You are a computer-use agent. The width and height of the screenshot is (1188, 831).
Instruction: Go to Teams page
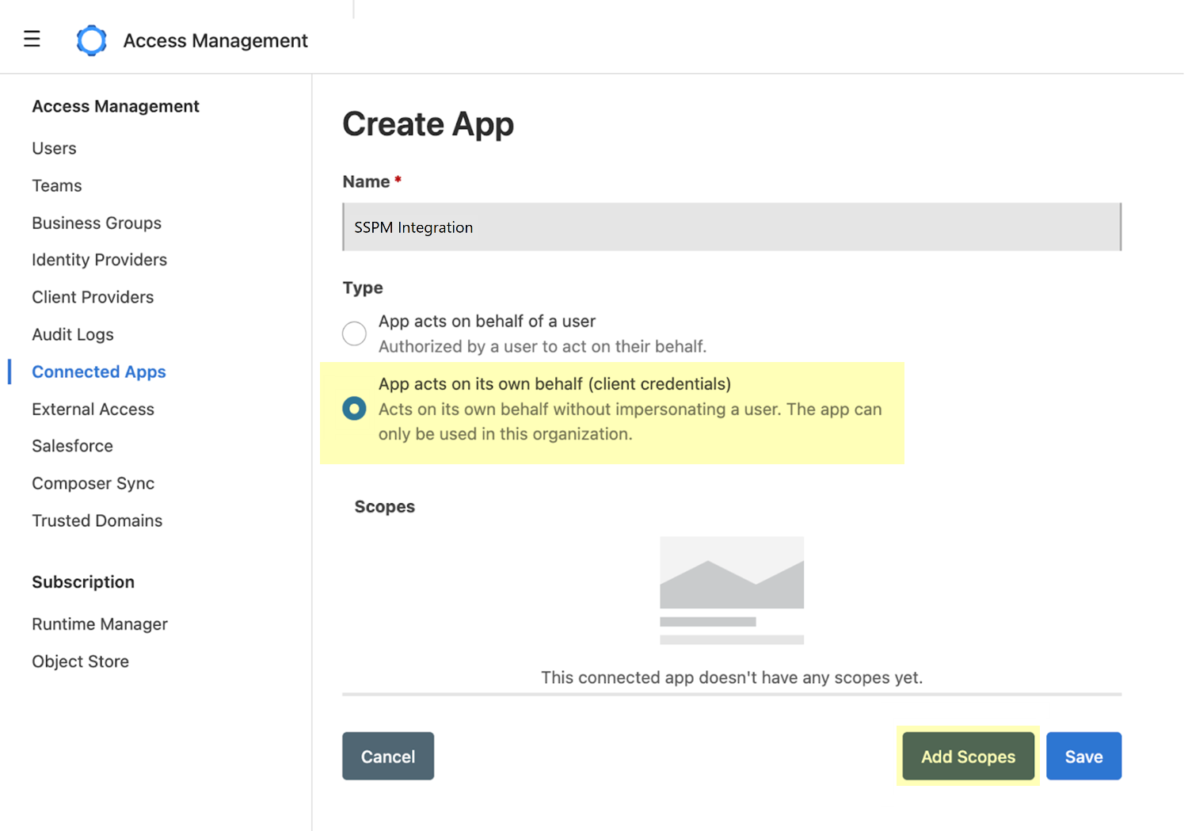click(56, 185)
